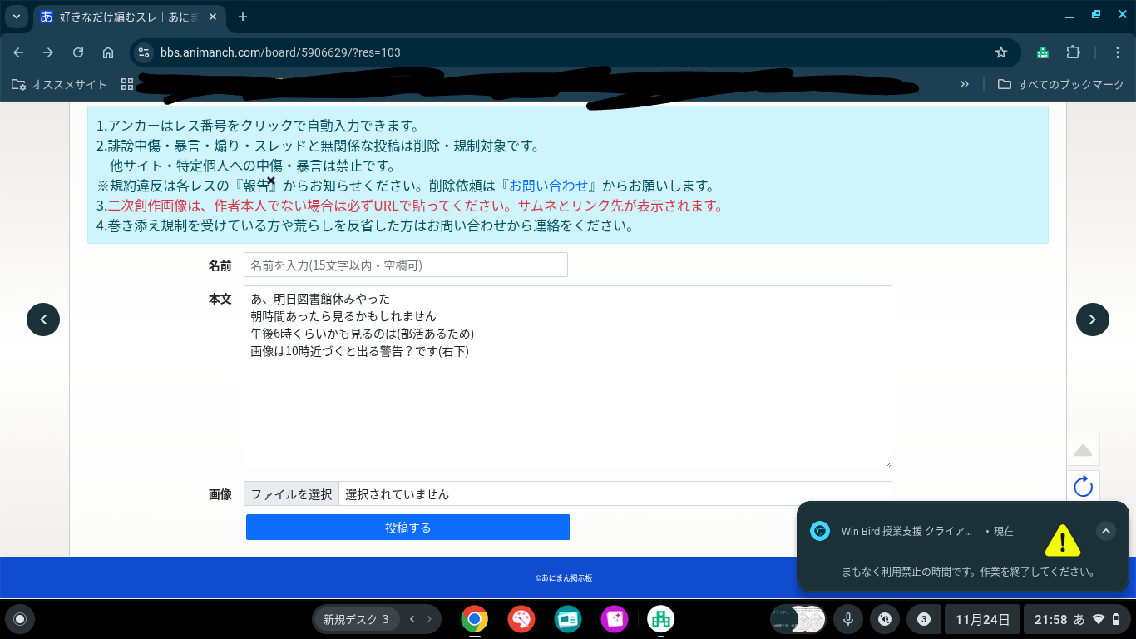Screen dimensions: 1136x639
Task: Open the red paint palette app
Action: (521, 619)
